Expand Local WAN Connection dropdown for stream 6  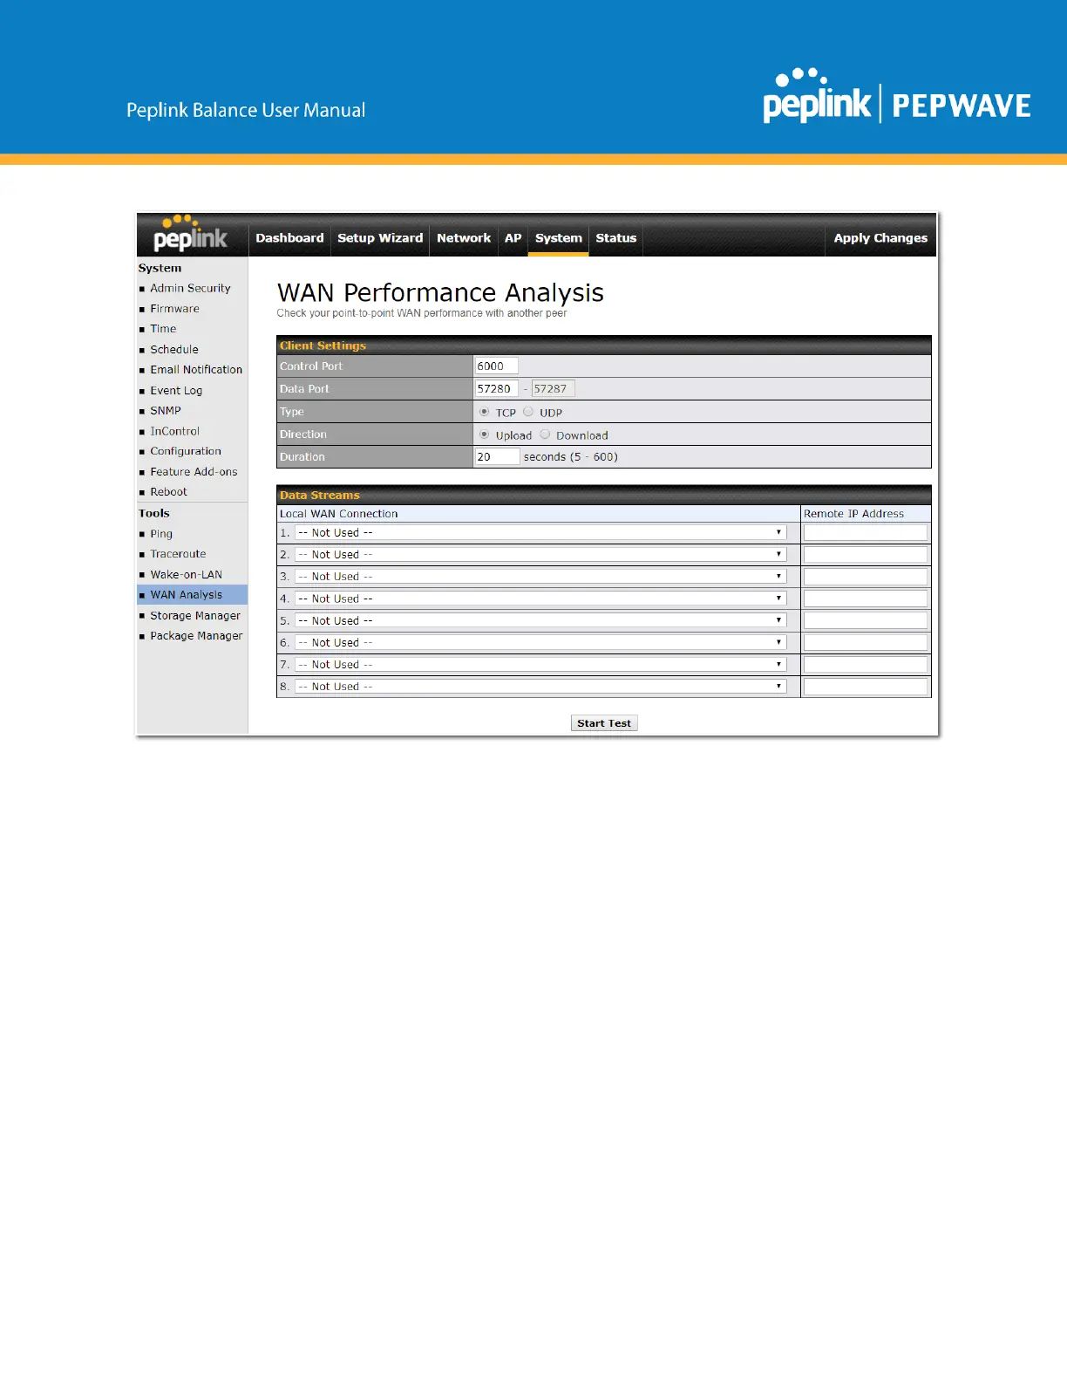pyautogui.click(x=540, y=642)
